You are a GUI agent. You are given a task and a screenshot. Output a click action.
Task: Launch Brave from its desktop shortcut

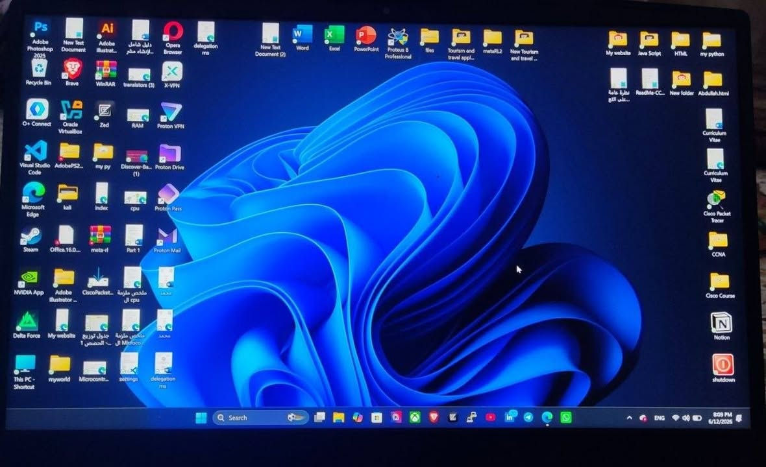(72, 72)
